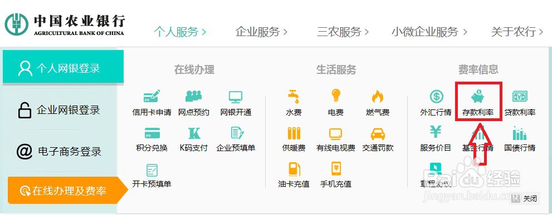This screenshot has height=215, width=552.
Task: Open the card opening pre-fill icon (开卡预填单)
Action: click(152, 170)
